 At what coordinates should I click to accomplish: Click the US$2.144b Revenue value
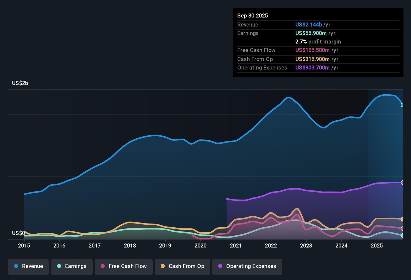(x=309, y=24)
